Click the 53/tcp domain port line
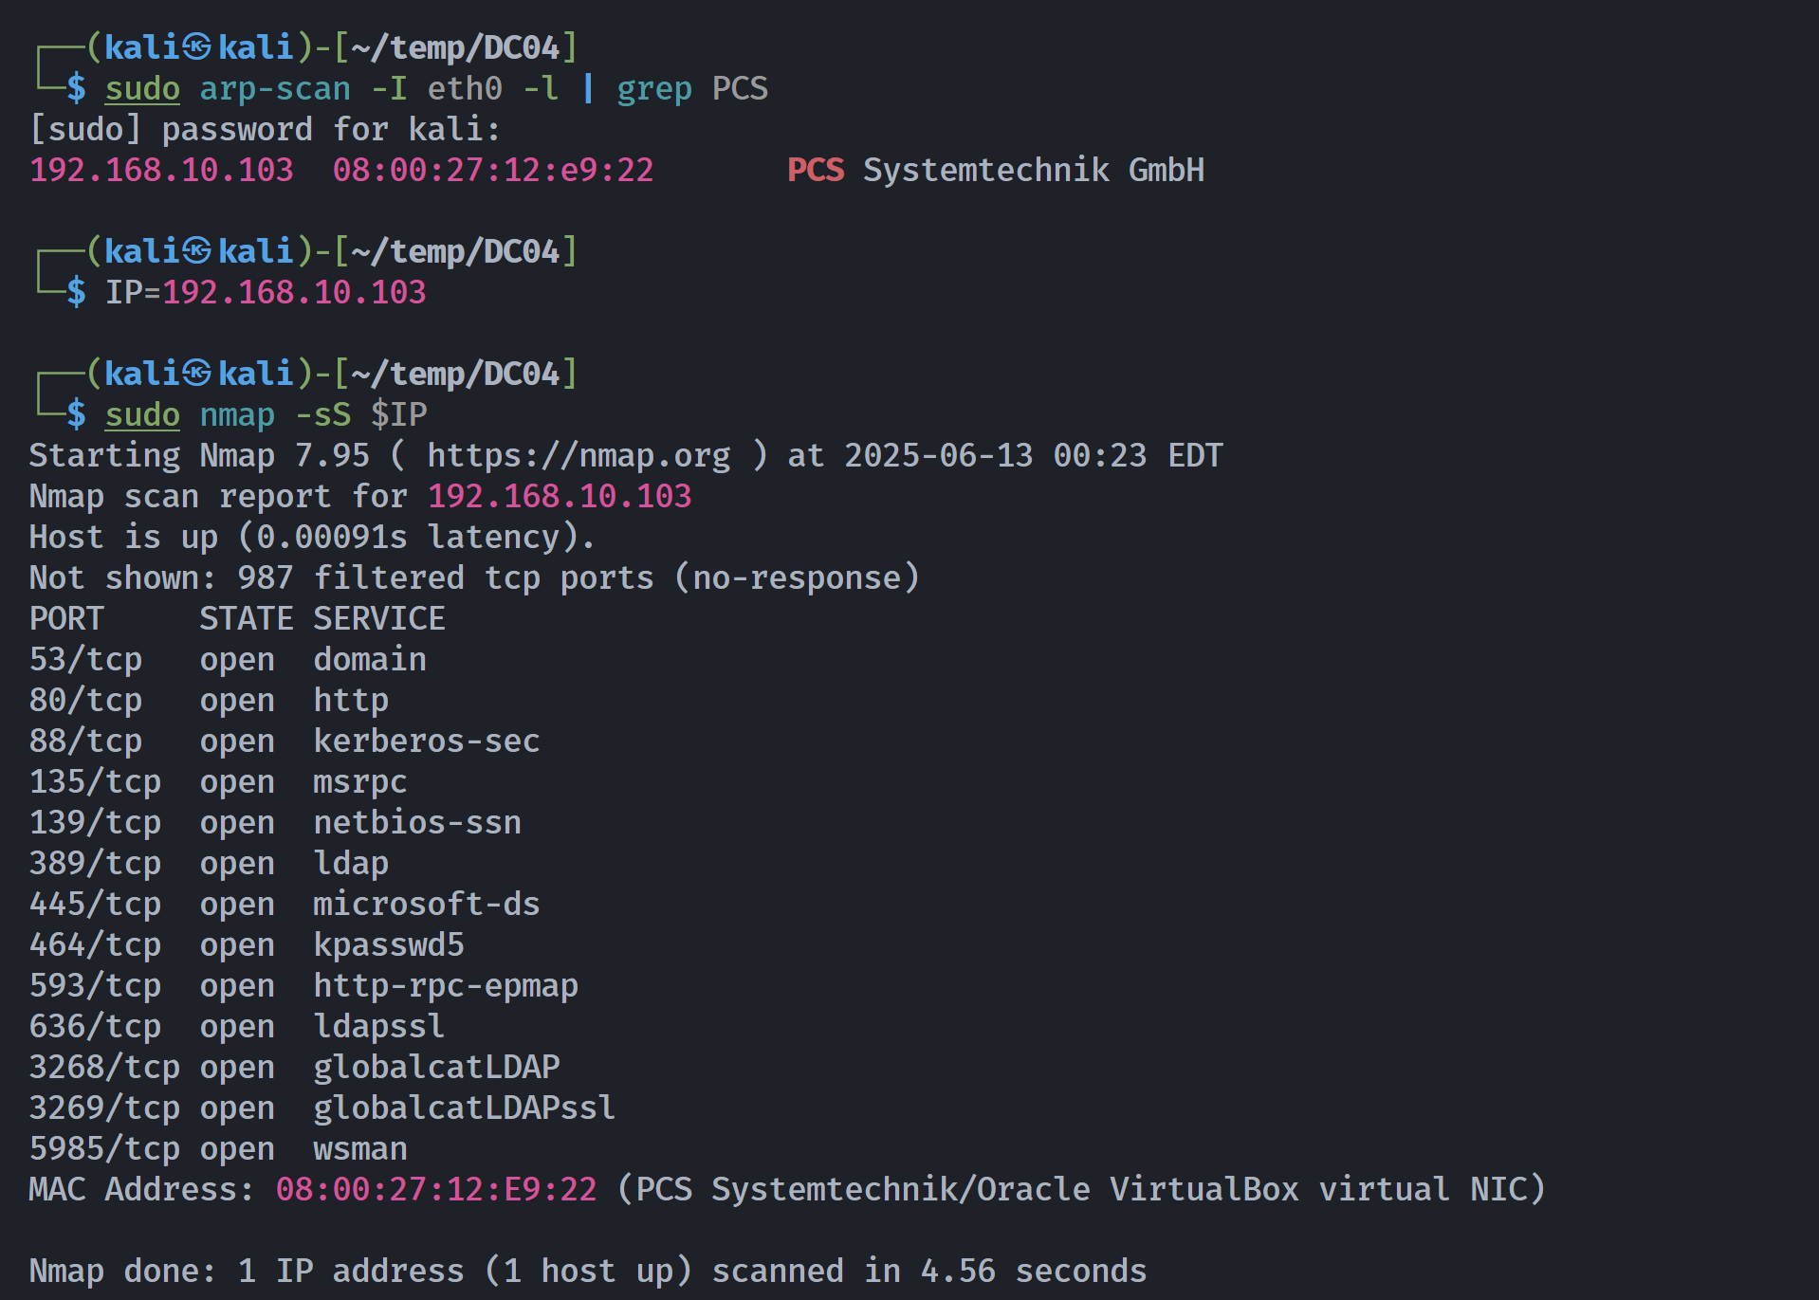 [228, 660]
